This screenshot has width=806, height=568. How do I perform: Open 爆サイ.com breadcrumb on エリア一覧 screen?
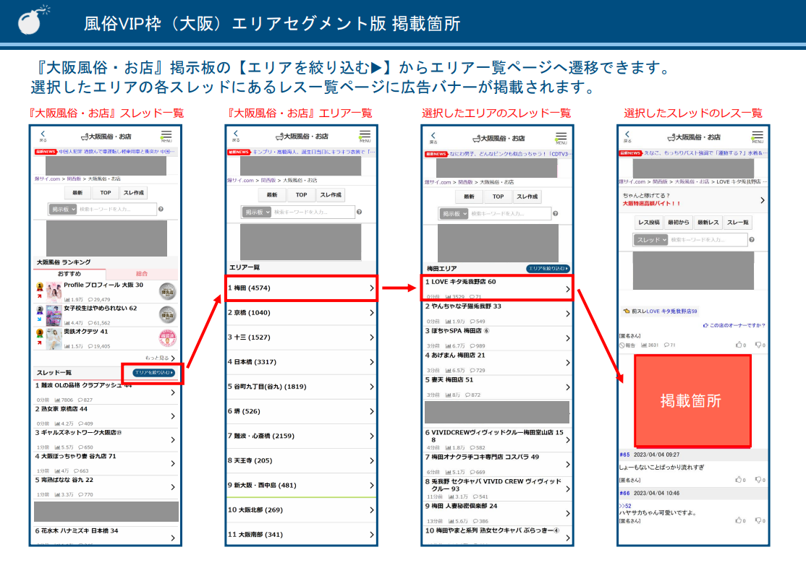[241, 180]
